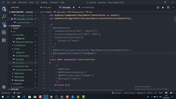The height and width of the screenshot is (99, 176).
Task: Open the Extensions view
Action: (x=4, y=40)
